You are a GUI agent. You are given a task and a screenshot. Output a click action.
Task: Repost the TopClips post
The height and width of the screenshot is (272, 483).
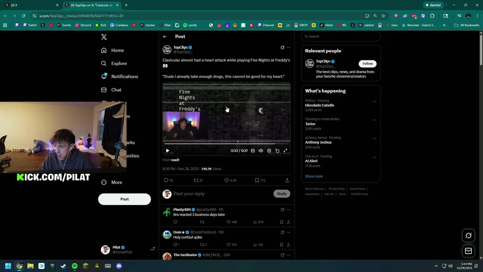pos(196,181)
